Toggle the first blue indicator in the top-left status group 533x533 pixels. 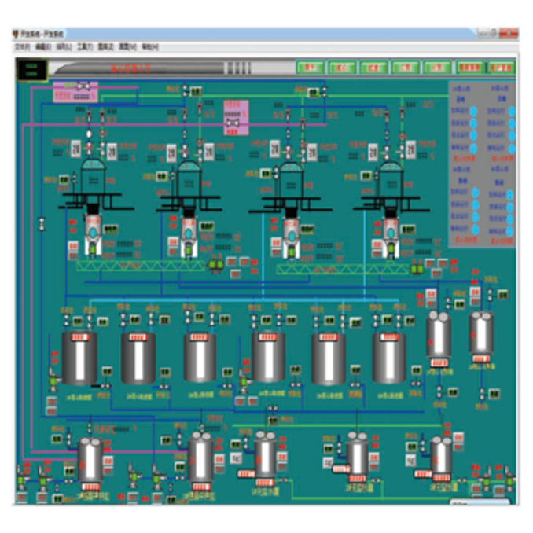tap(473, 111)
